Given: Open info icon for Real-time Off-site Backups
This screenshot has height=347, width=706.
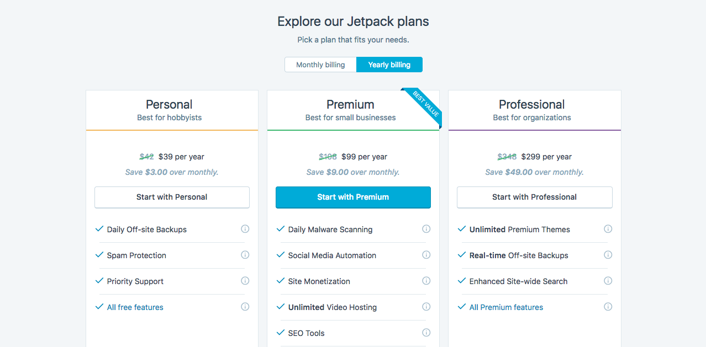Looking at the screenshot, I should [608, 255].
